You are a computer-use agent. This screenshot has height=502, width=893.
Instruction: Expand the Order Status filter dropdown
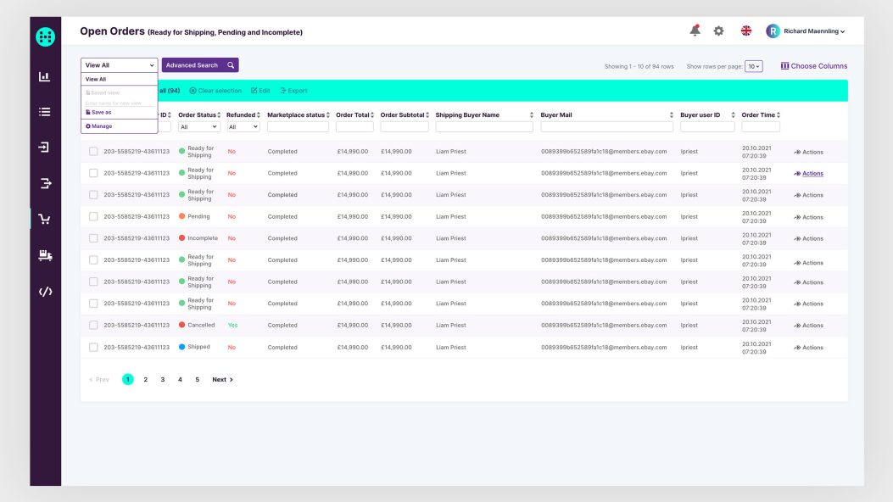198,127
